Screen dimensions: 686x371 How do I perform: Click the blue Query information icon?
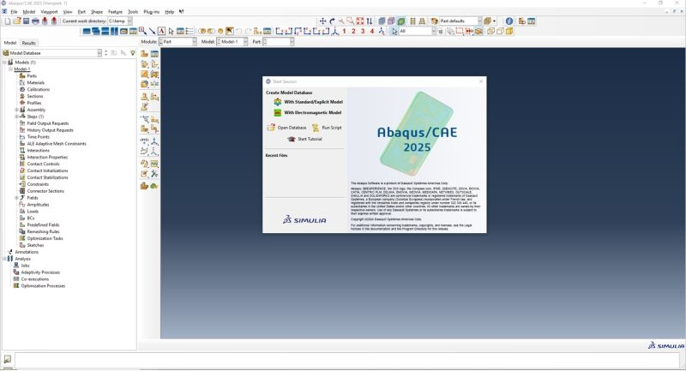[509, 21]
